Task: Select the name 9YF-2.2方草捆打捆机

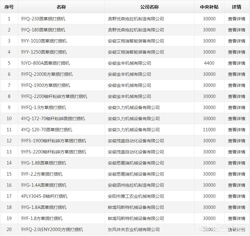Action: pyautogui.click(x=42, y=174)
